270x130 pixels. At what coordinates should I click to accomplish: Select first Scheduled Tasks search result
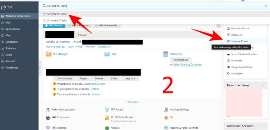(x=154, y=14)
